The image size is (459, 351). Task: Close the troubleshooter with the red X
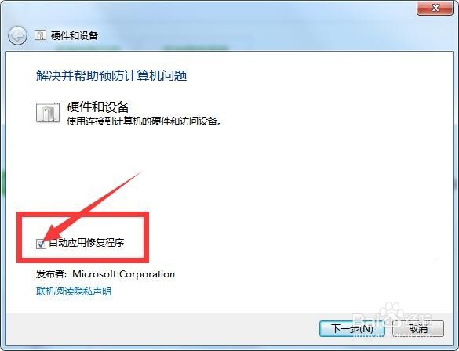[435, 8]
